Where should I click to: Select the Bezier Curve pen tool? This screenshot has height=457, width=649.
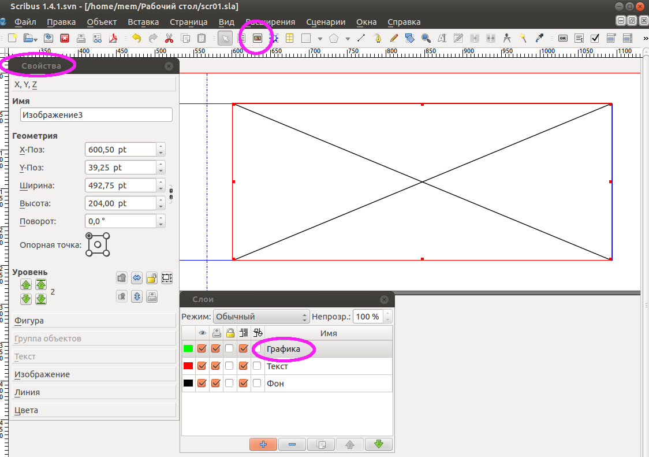[378, 39]
